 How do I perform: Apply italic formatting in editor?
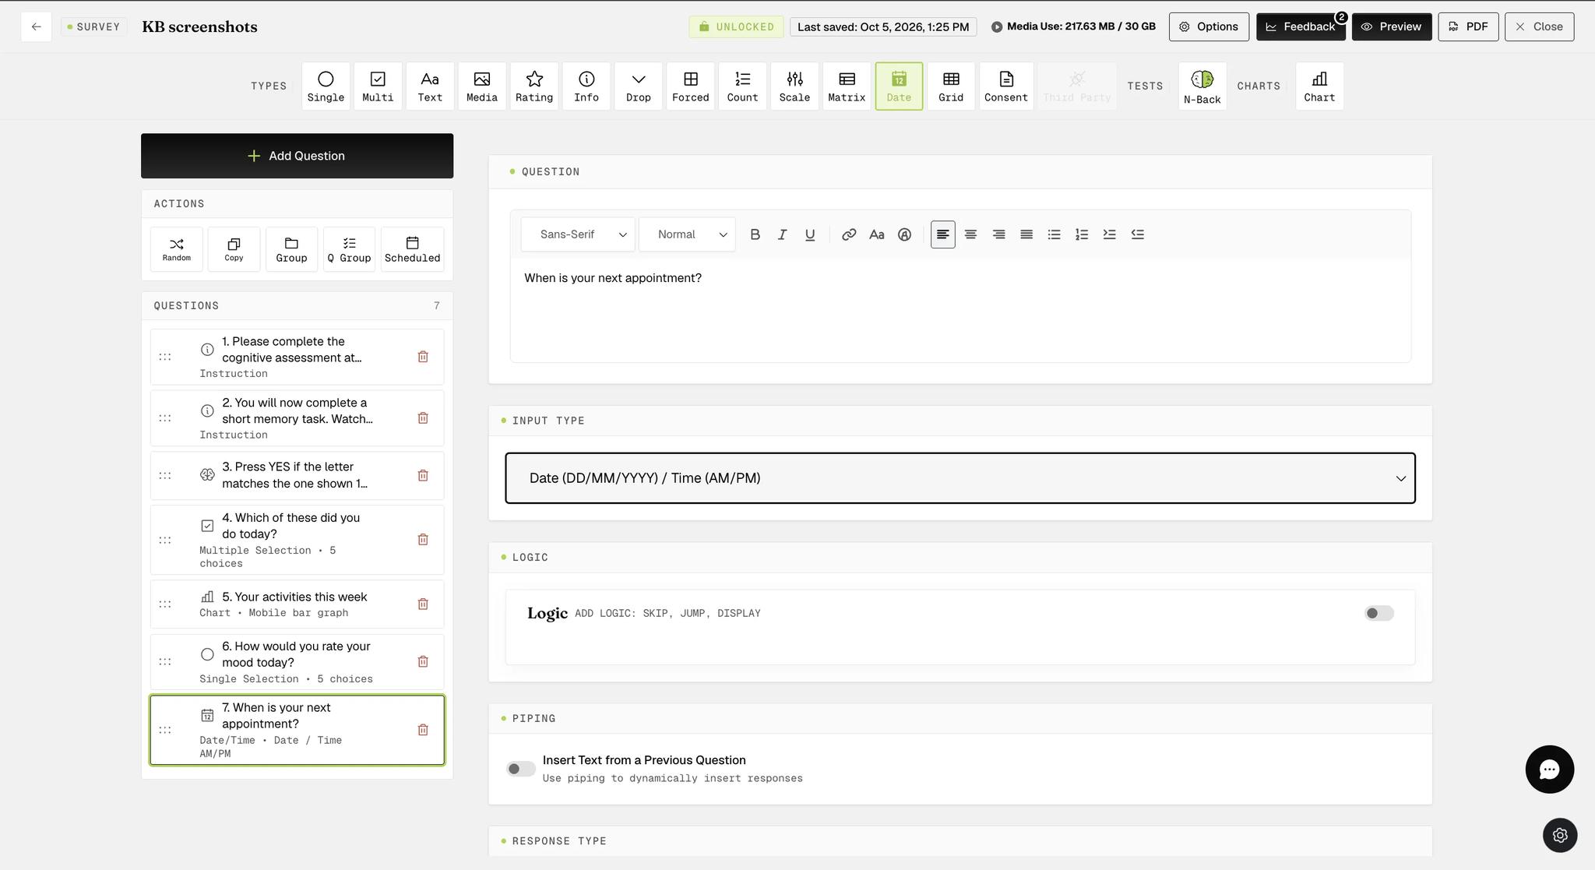[782, 234]
